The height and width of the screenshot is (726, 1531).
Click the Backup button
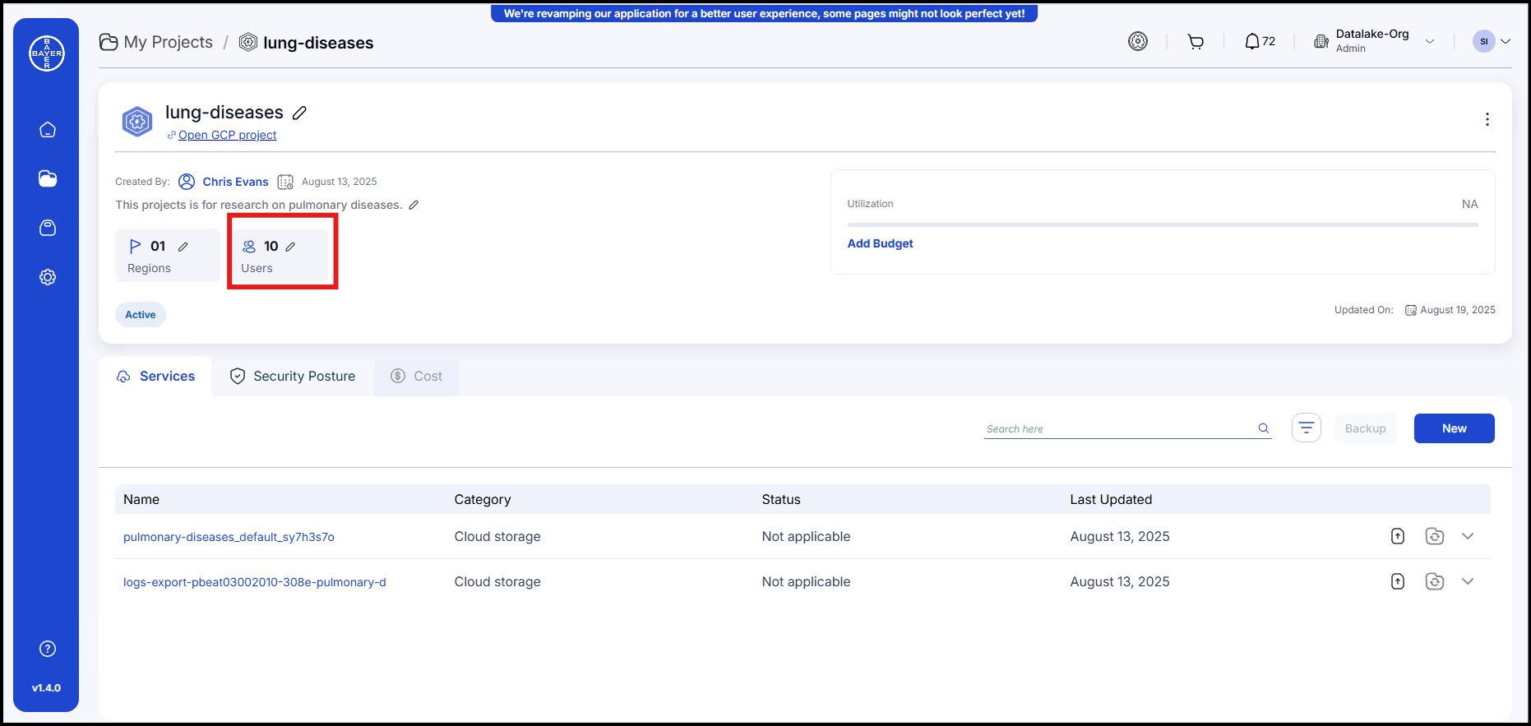coord(1365,428)
